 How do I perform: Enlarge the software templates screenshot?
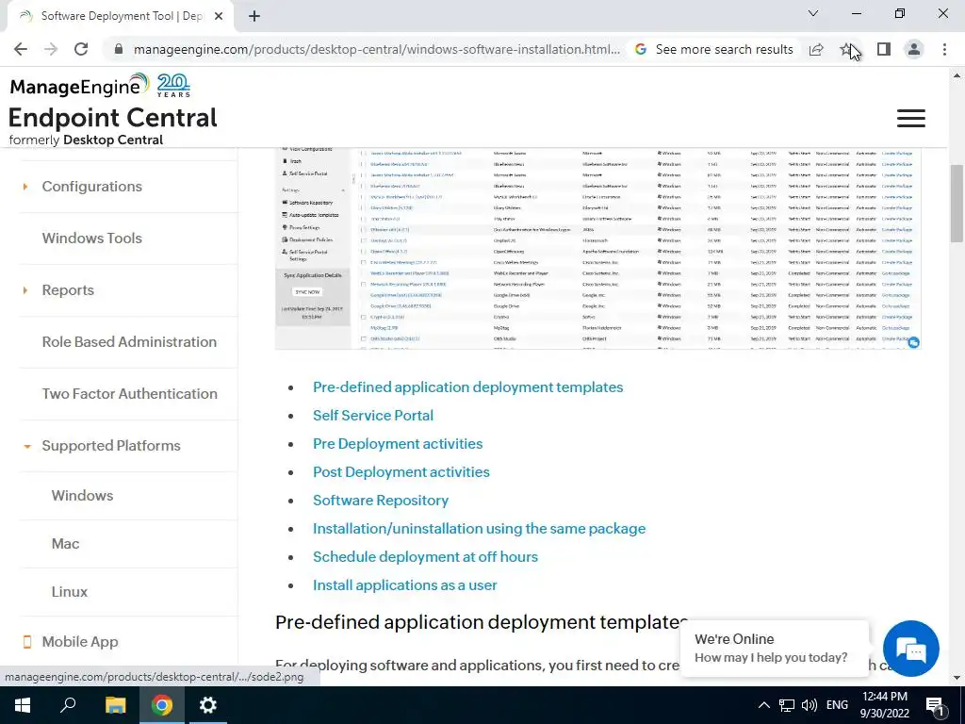[598, 249]
